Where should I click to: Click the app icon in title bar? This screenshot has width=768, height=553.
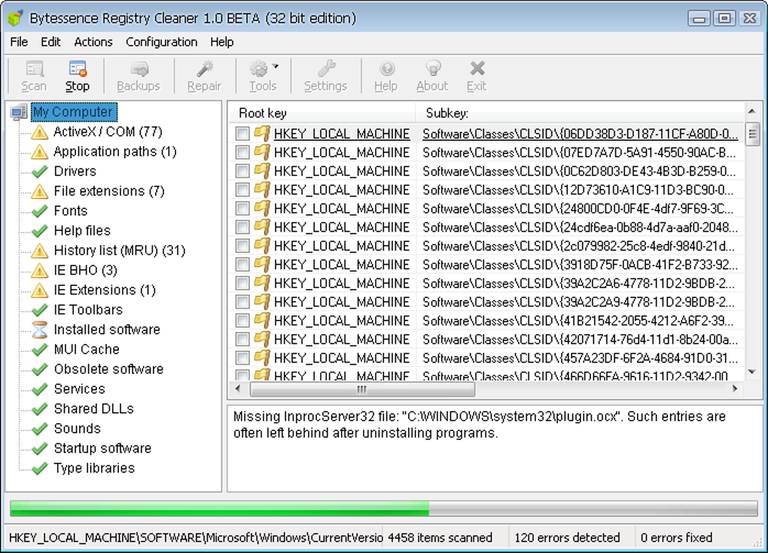[x=16, y=18]
